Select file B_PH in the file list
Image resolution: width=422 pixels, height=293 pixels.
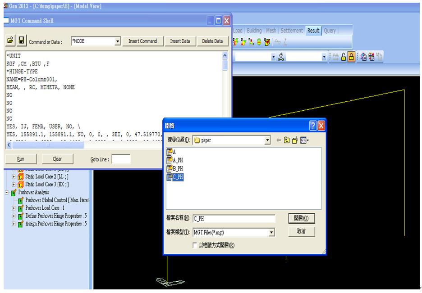tap(175, 169)
